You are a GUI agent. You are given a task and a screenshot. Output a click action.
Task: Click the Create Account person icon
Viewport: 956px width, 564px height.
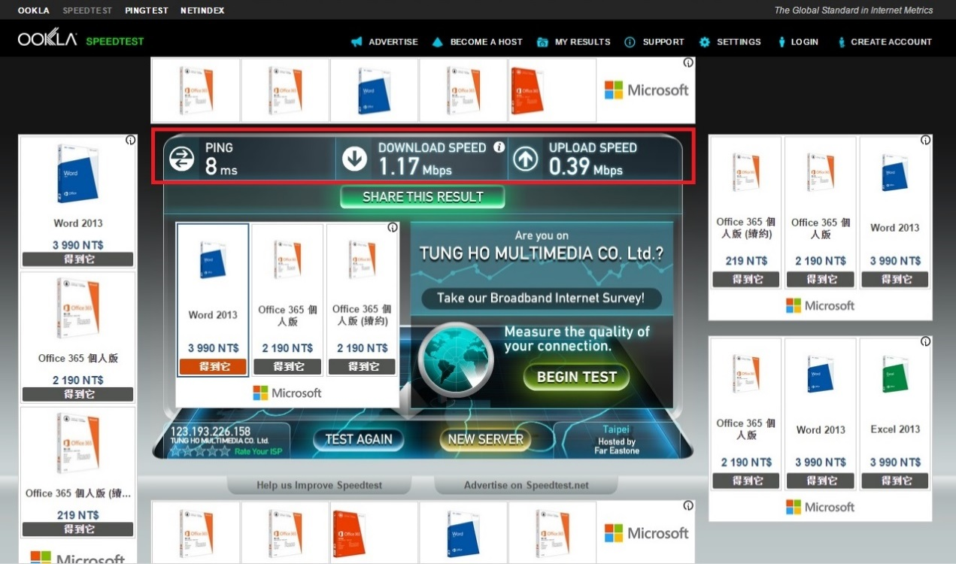841,42
